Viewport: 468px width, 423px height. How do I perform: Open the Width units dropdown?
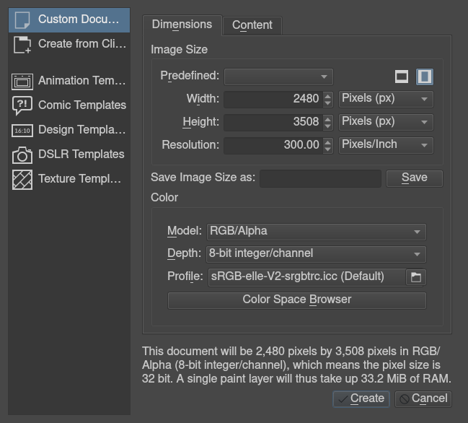386,99
